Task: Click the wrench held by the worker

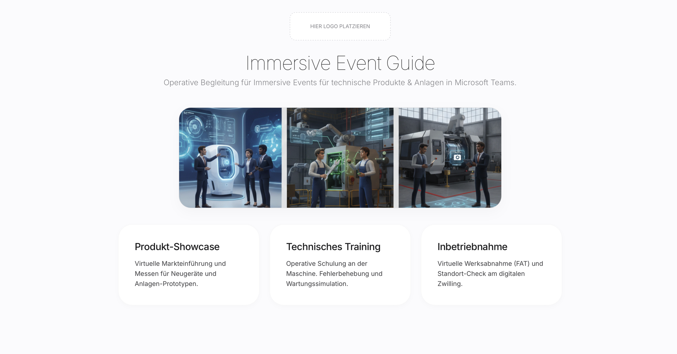Action: (x=332, y=169)
